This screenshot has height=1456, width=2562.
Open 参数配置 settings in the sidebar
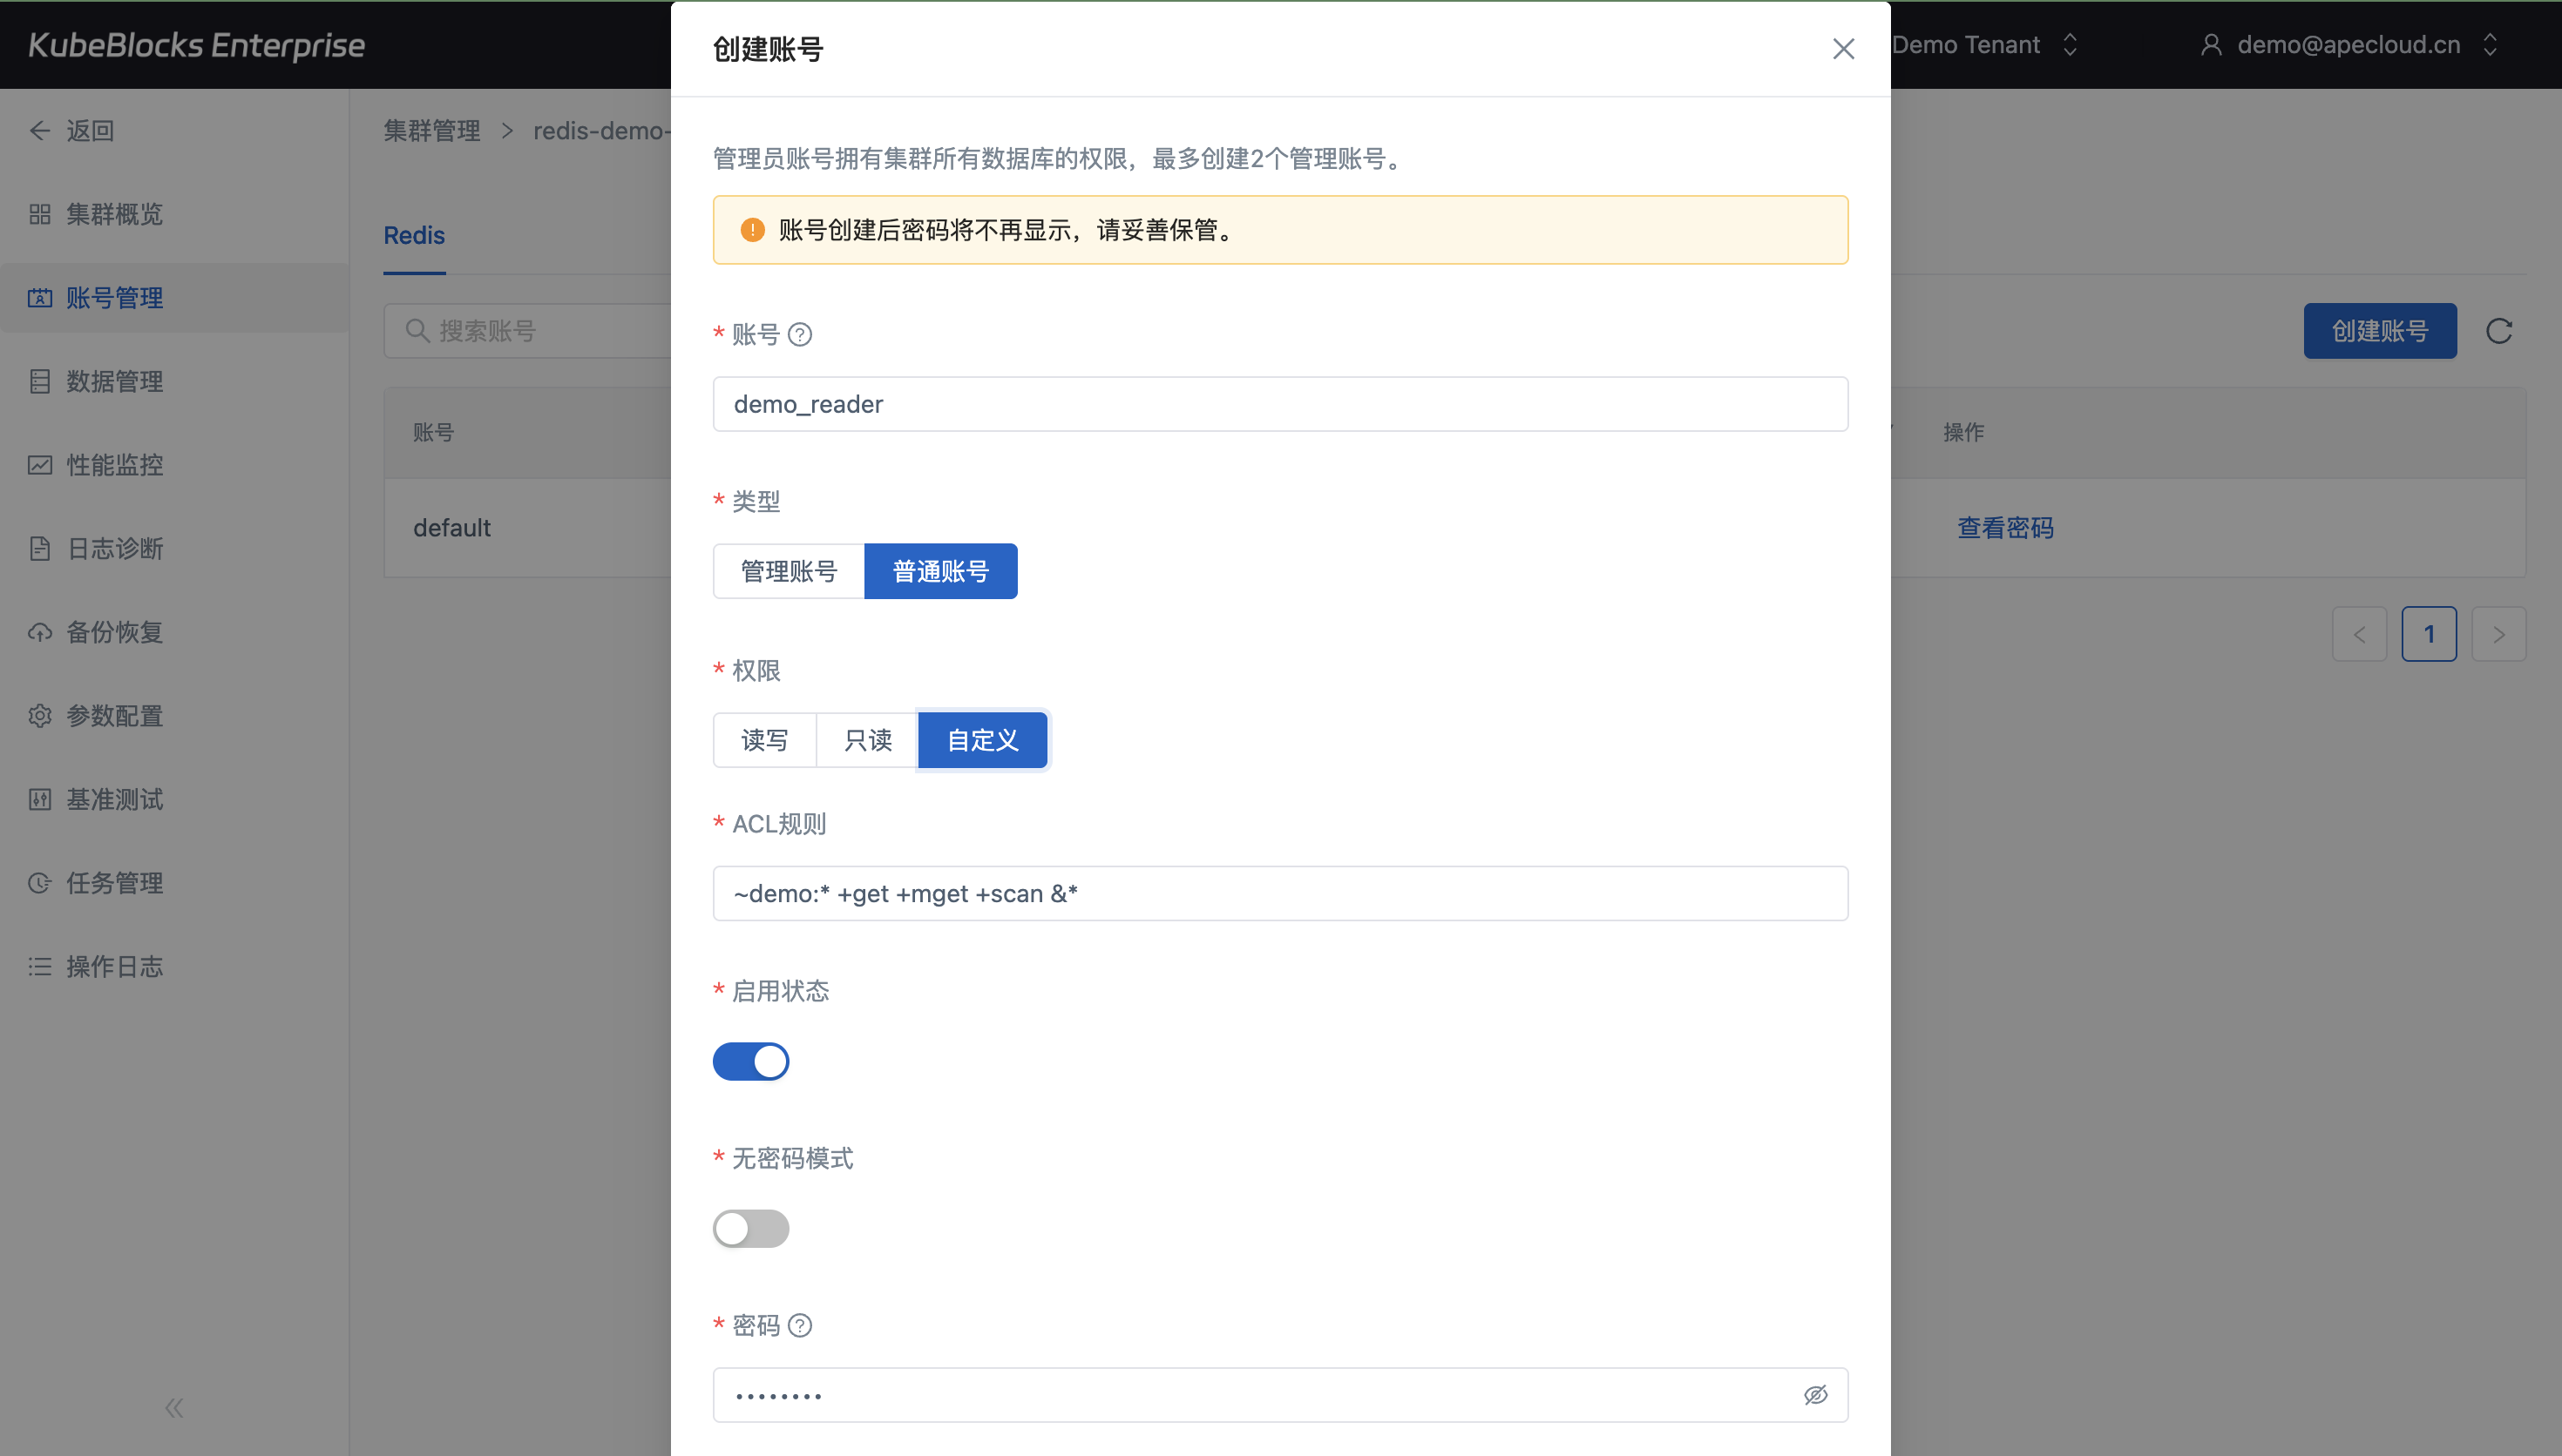tap(114, 716)
